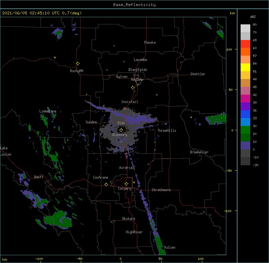Click the Blackfalds city label
The width and height of the screenshot is (269, 263).
point(138,70)
